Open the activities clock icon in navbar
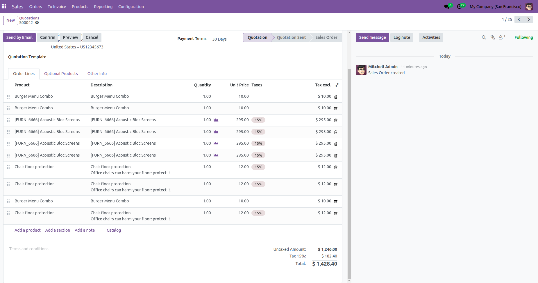The height and width of the screenshot is (283, 538). (459, 7)
